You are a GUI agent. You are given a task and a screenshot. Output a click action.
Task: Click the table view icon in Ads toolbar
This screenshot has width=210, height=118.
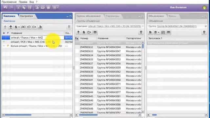[x=169, y=32]
